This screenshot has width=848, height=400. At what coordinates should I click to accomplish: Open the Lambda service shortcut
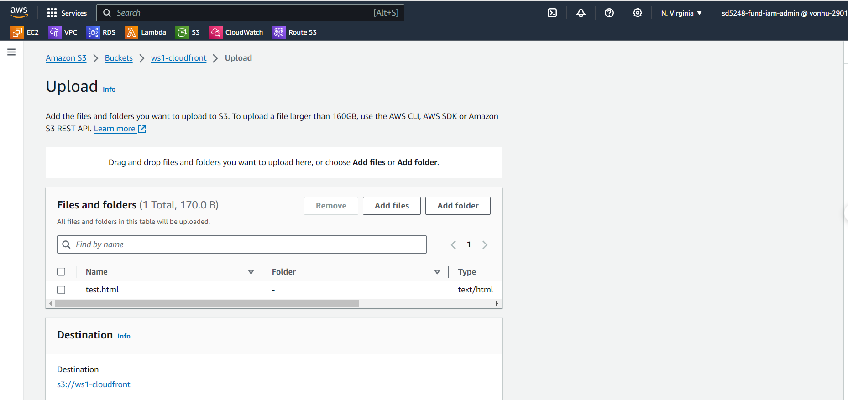pos(145,32)
